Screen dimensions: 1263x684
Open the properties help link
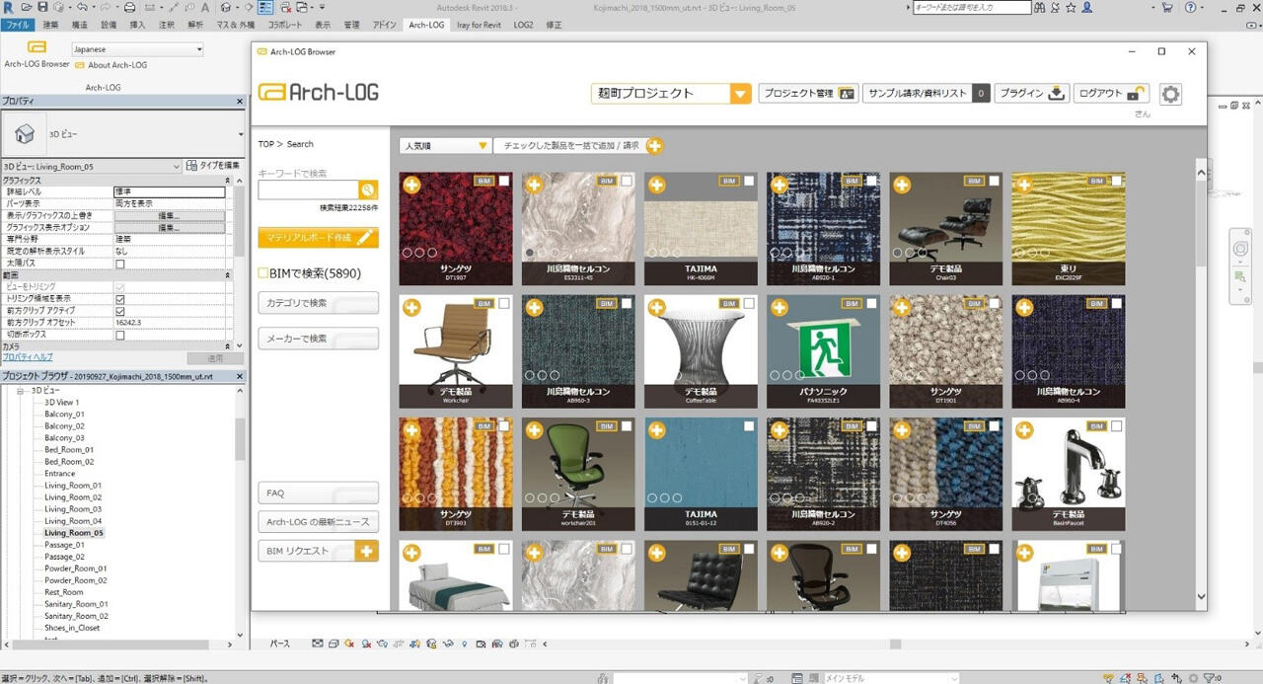28,357
